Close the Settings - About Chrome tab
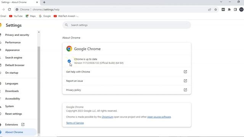The height and width of the screenshot is (137, 244). point(37,2)
